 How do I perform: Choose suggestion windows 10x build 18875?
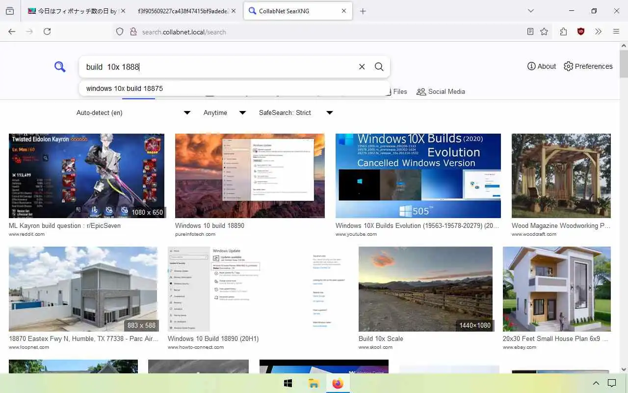235,88
